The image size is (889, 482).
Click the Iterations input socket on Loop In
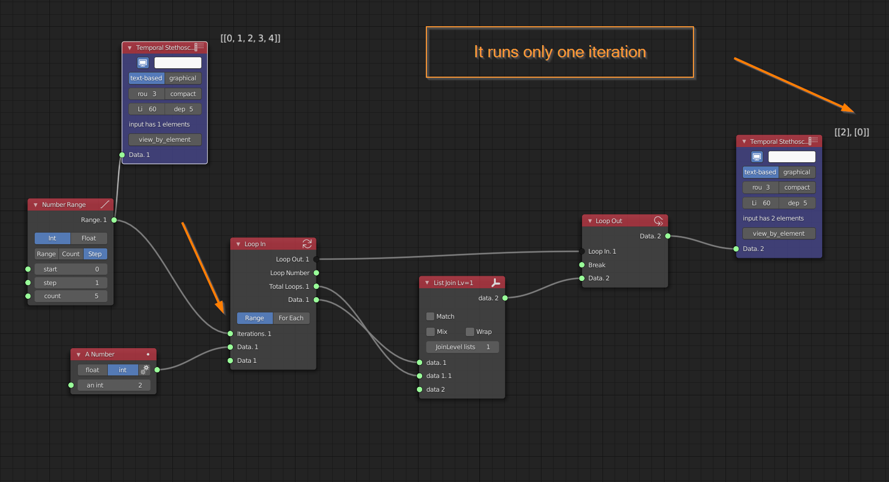pyautogui.click(x=230, y=334)
